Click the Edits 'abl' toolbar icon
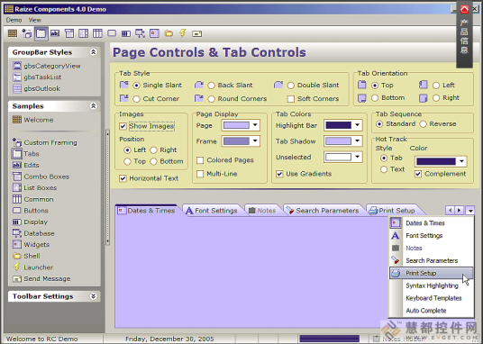The image size is (483, 344). point(55,33)
